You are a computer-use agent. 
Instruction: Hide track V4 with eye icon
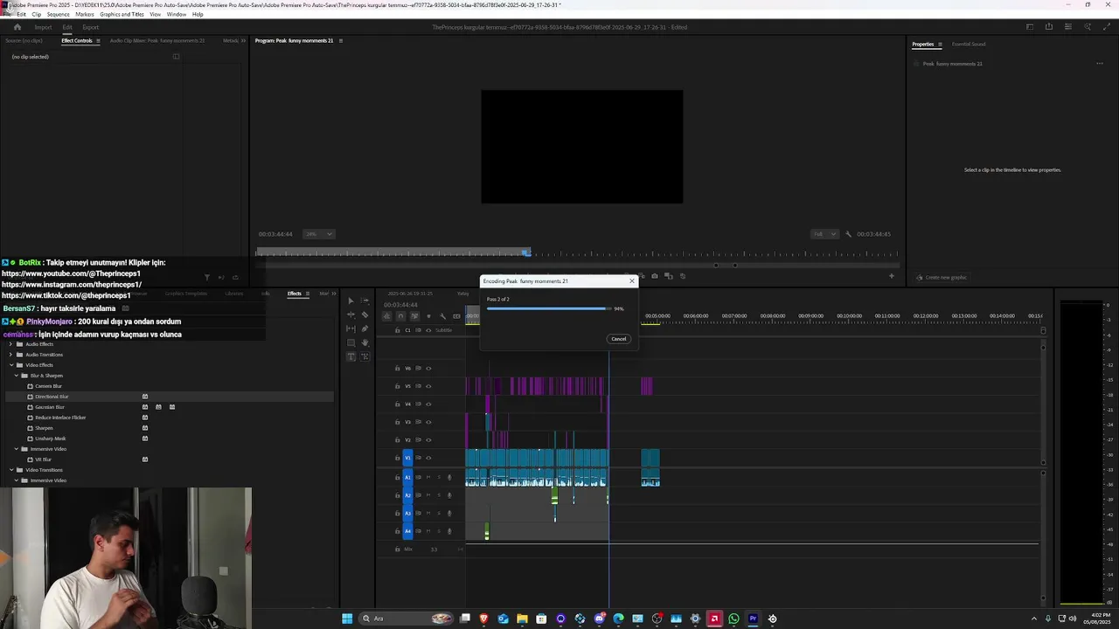(428, 404)
